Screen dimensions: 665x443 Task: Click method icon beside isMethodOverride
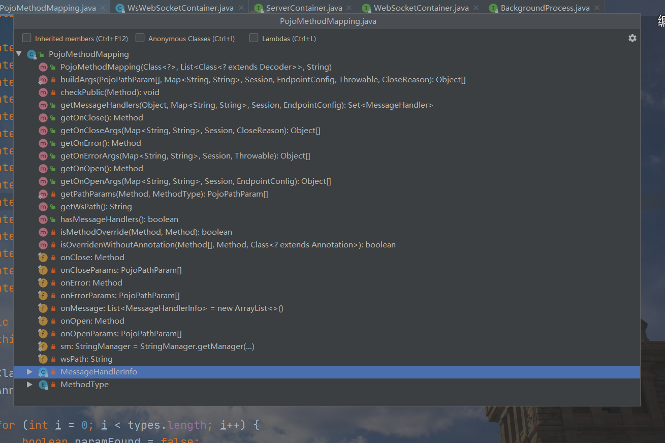[x=43, y=232]
